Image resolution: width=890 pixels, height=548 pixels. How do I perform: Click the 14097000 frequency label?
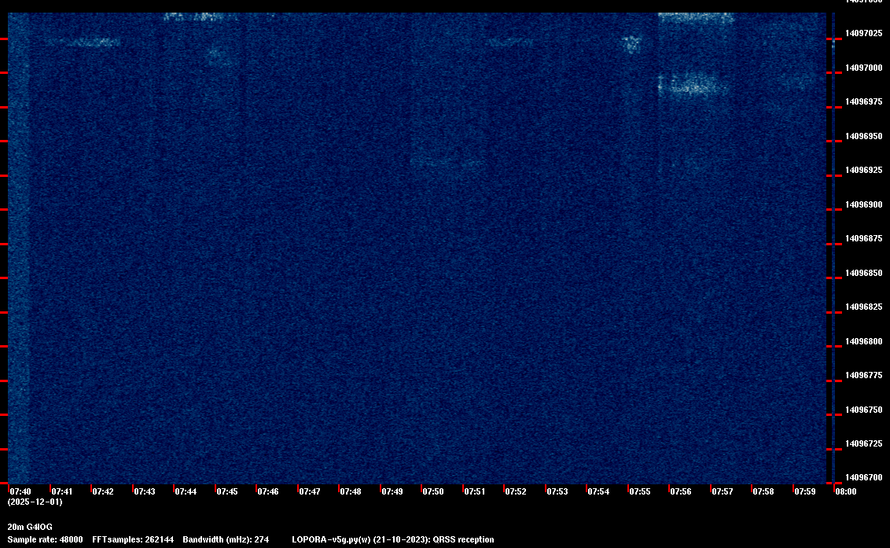[864, 68]
